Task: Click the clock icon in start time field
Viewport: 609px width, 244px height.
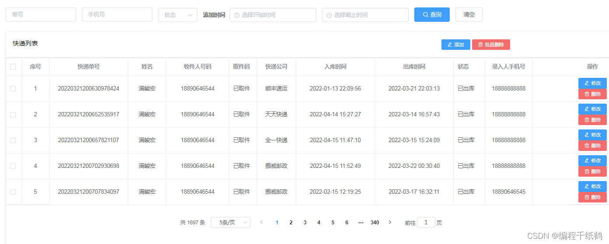Action: pos(237,15)
